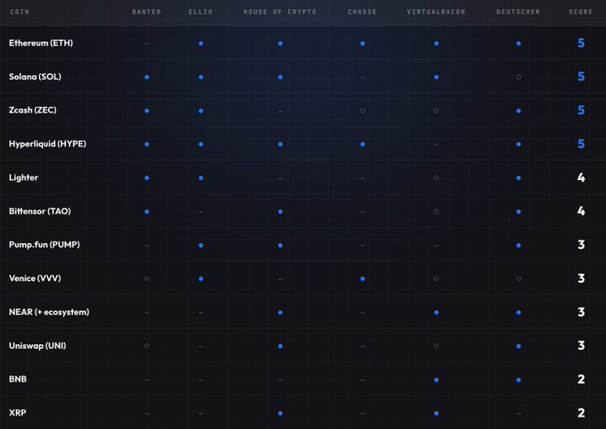Click Hyperliquid's blue dot under Chasse
The image size is (606, 429).
(363, 144)
